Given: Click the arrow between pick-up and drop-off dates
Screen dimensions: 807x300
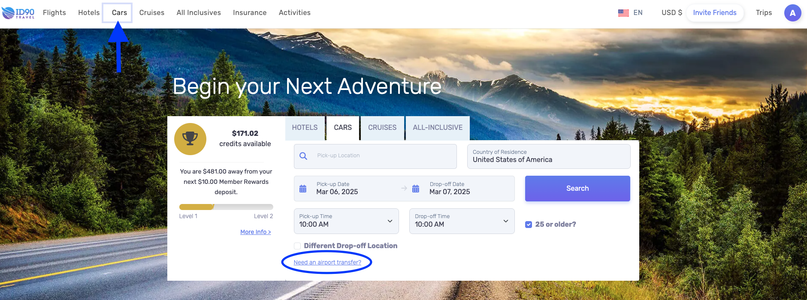Looking at the screenshot, I should [404, 188].
